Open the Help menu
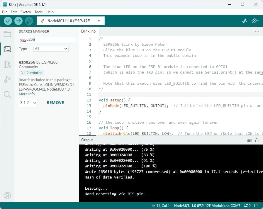 (x=50, y=12)
